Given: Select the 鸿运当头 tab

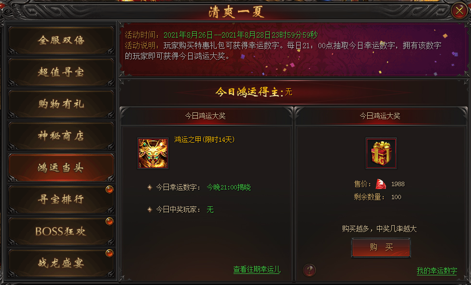Looking at the screenshot, I should coord(61,168).
